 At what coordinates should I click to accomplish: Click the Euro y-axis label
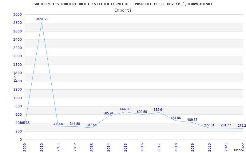point(15,77)
